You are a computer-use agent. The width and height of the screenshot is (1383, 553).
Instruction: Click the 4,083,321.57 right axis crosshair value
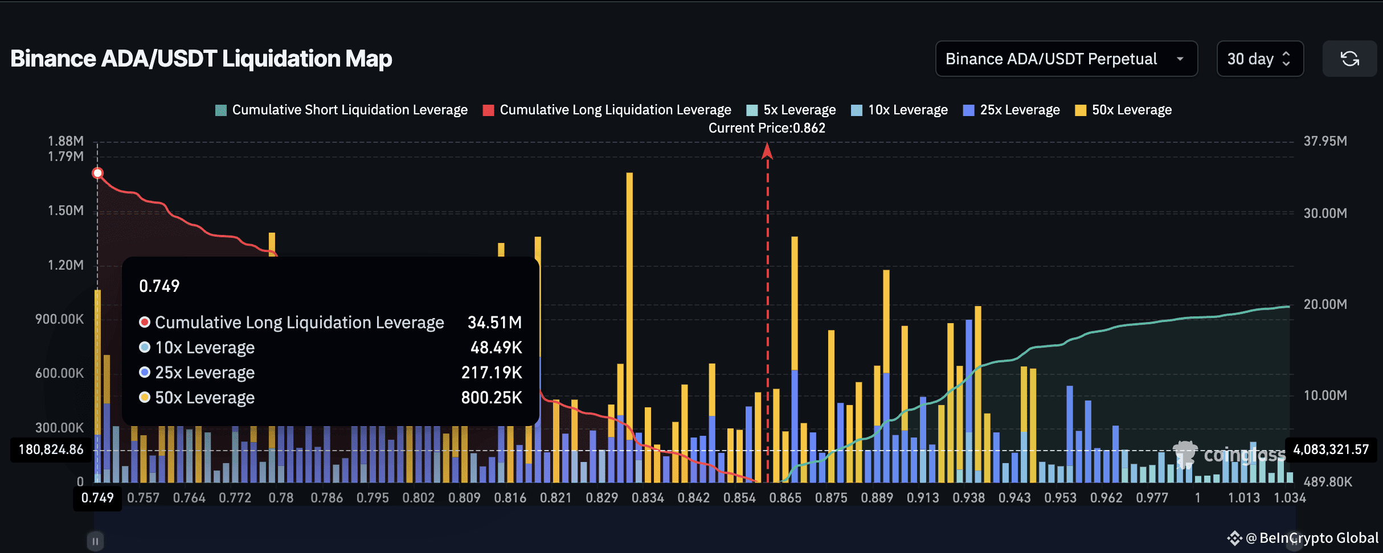point(1331,449)
